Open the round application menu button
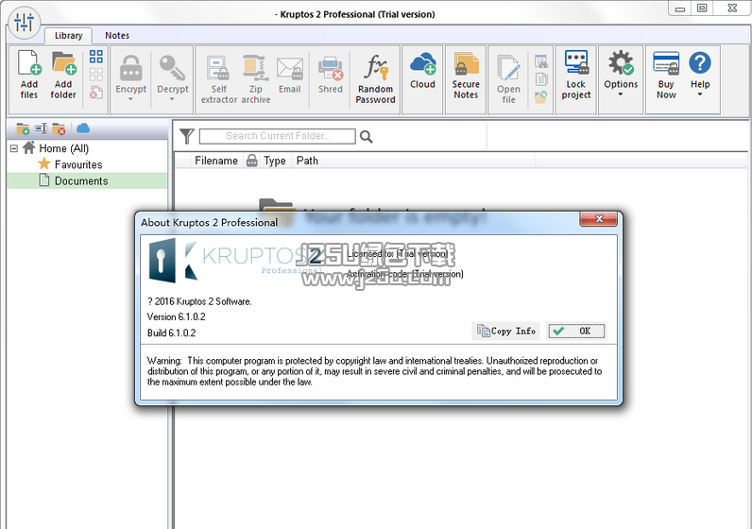The width and height of the screenshot is (752, 529). [24, 23]
